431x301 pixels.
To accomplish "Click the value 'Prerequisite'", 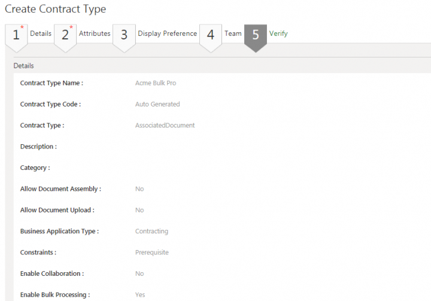I will point(152,253).
